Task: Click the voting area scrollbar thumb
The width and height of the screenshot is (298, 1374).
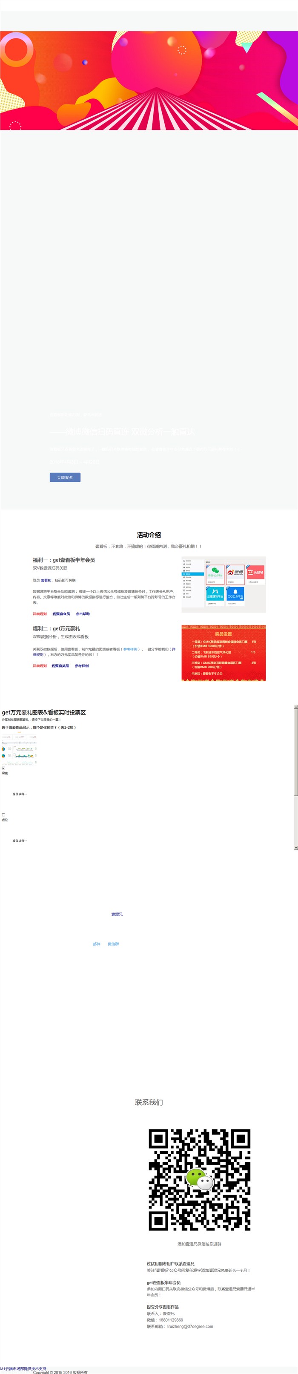Action: [296, 752]
